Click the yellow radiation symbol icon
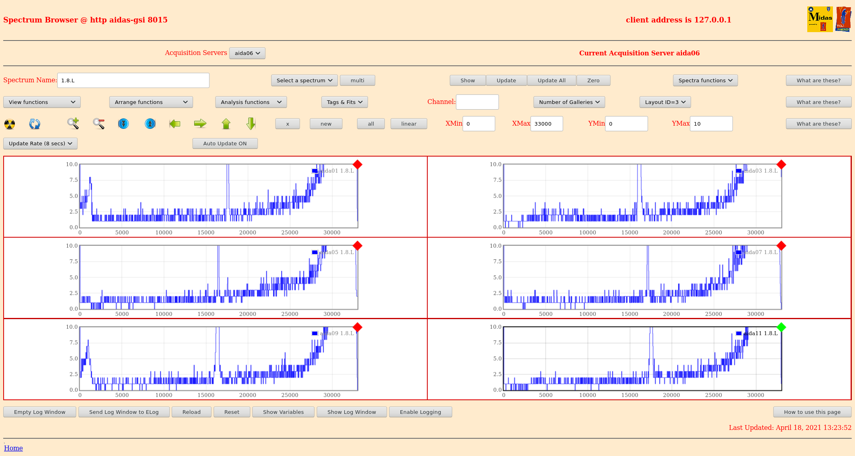Viewport: 855px width, 456px height. coord(10,124)
